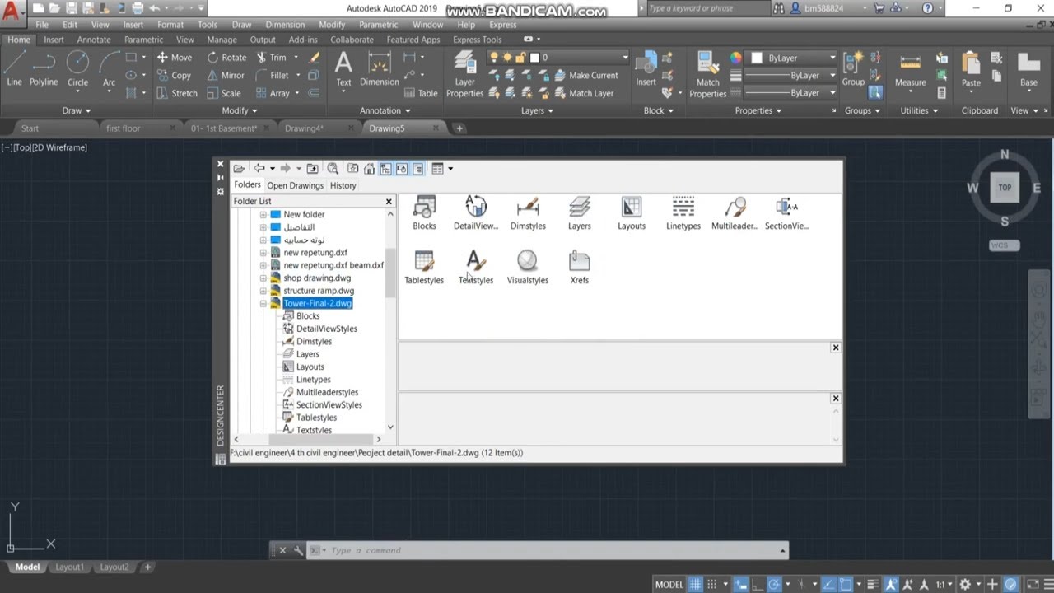1054x593 pixels.
Task: Click the ByLayer color swatch in Properties
Action: click(x=757, y=58)
